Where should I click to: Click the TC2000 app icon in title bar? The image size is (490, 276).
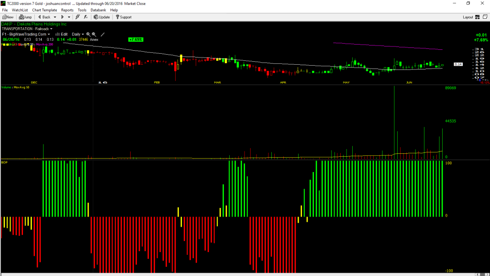coord(3,3)
